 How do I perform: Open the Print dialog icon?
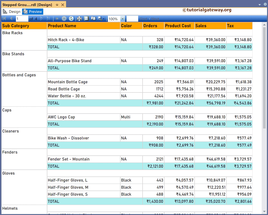pyautogui.click(x=79, y=19)
